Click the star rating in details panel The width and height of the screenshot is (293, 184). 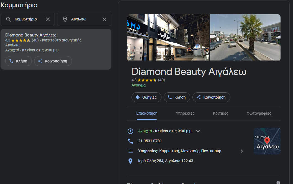point(147,80)
